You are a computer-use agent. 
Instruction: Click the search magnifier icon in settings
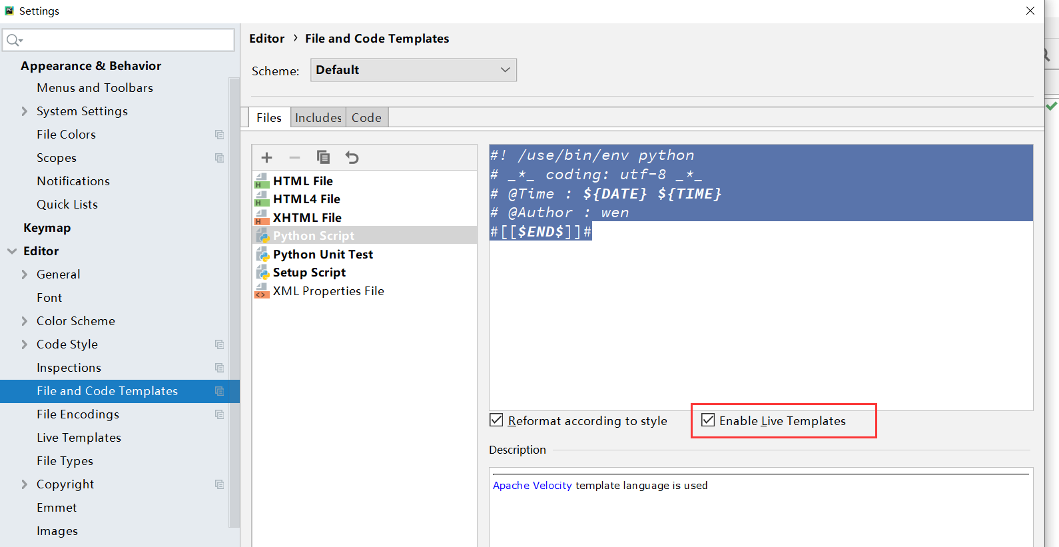point(13,40)
